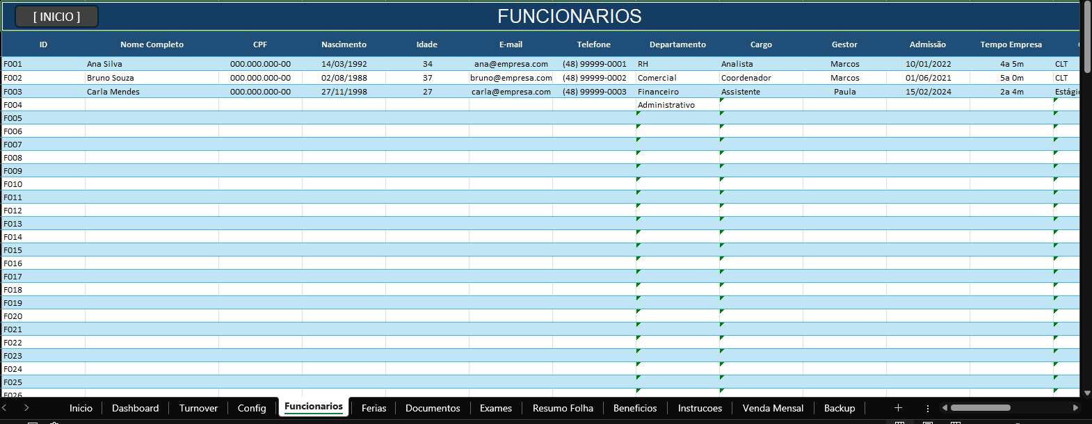This screenshot has height=424, width=1092.
Task: Select the Cargo column header
Action: [x=761, y=44]
